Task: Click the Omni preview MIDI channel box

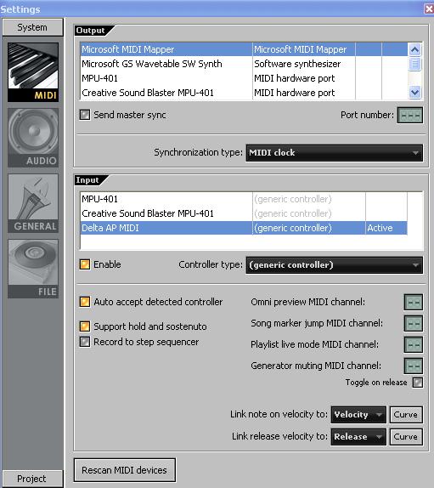Action: click(414, 302)
